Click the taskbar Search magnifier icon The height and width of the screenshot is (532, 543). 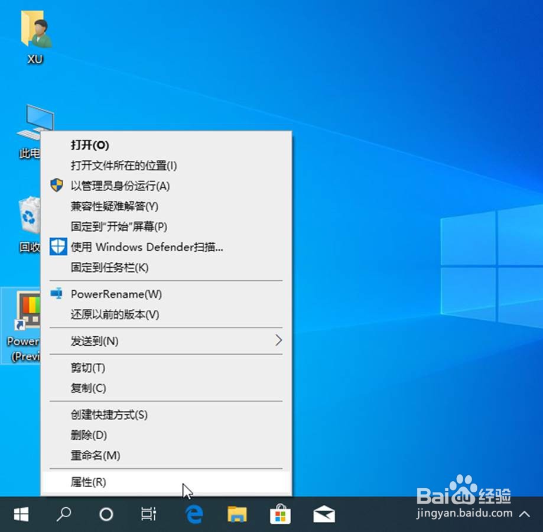(63, 515)
